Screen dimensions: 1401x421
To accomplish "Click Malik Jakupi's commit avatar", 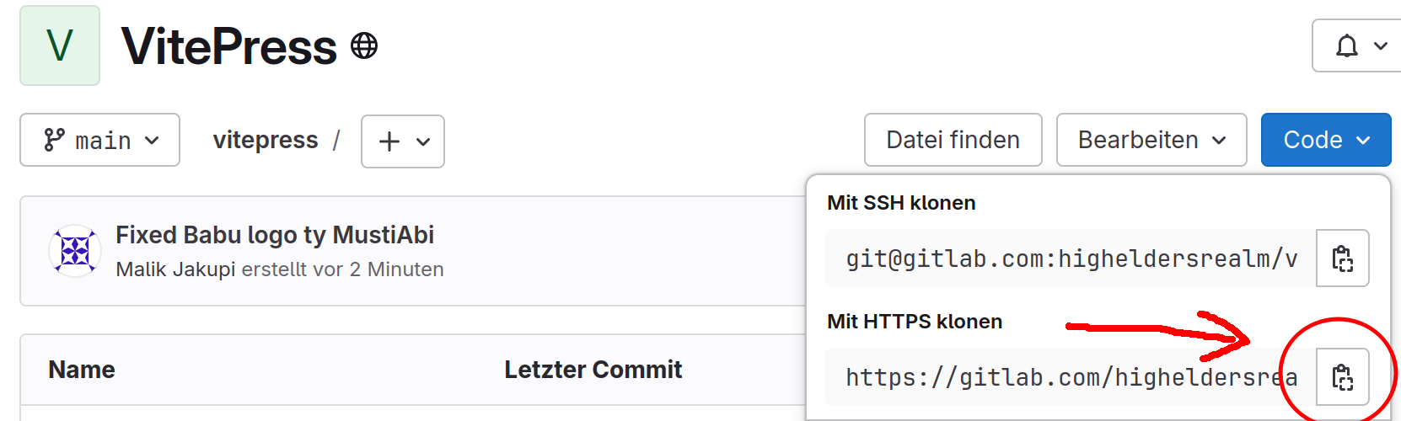I will [75, 251].
